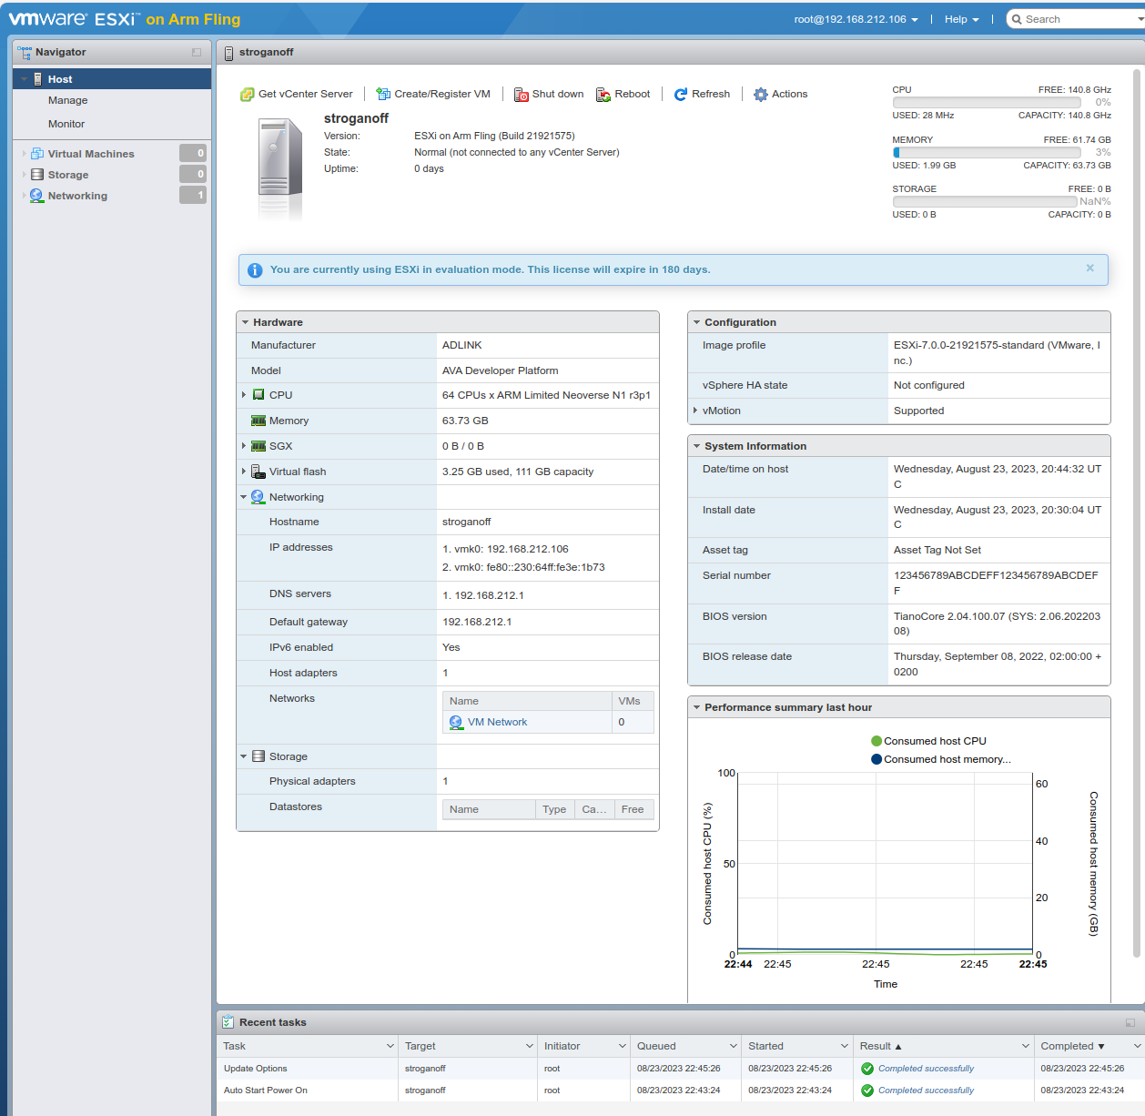The image size is (1145, 1116).
Task: Open Networking in Navigator
Action: [77, 196]
